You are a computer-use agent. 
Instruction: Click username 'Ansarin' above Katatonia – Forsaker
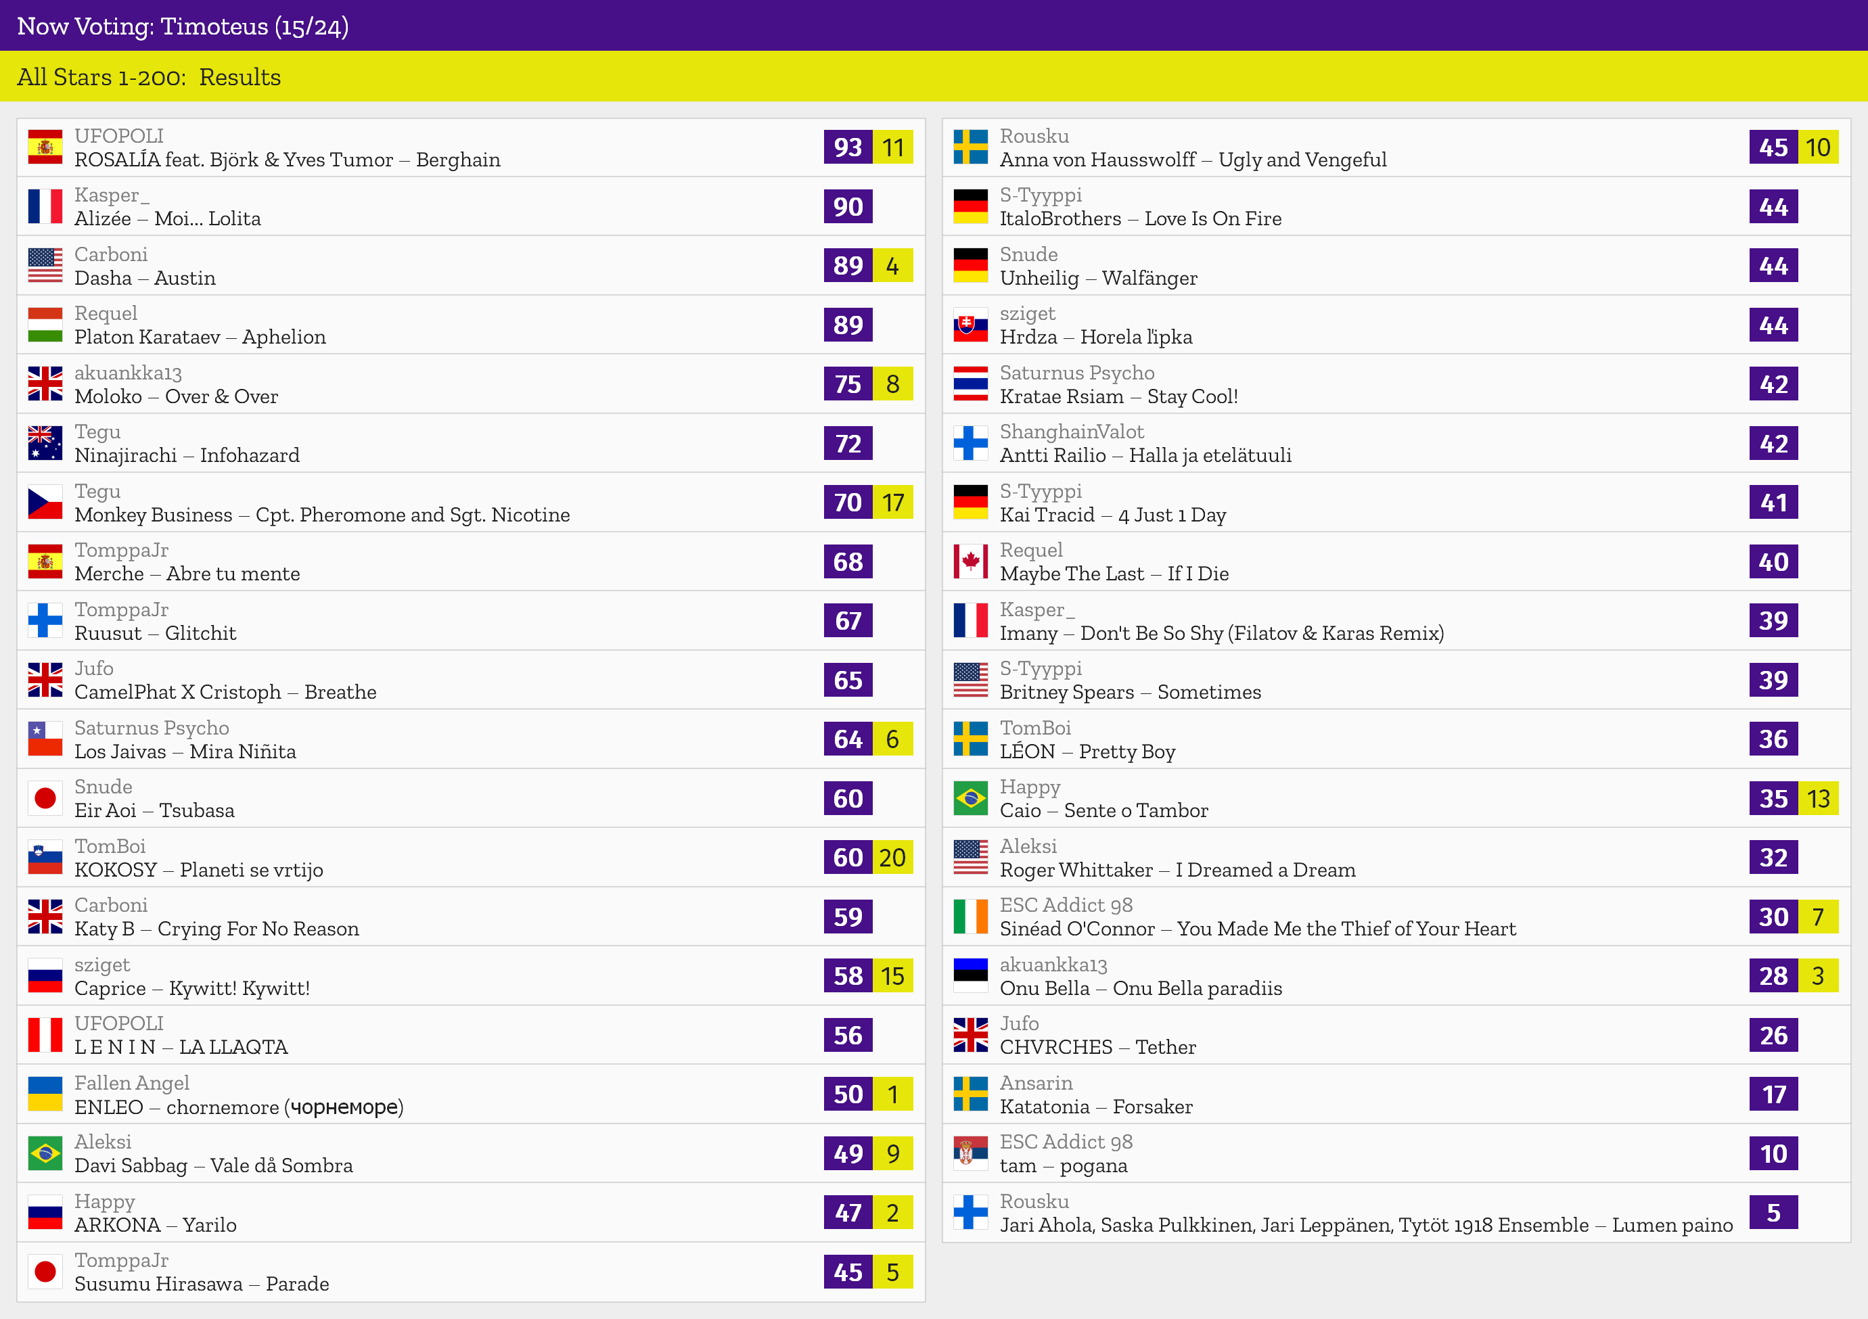coord(1036,1083)
